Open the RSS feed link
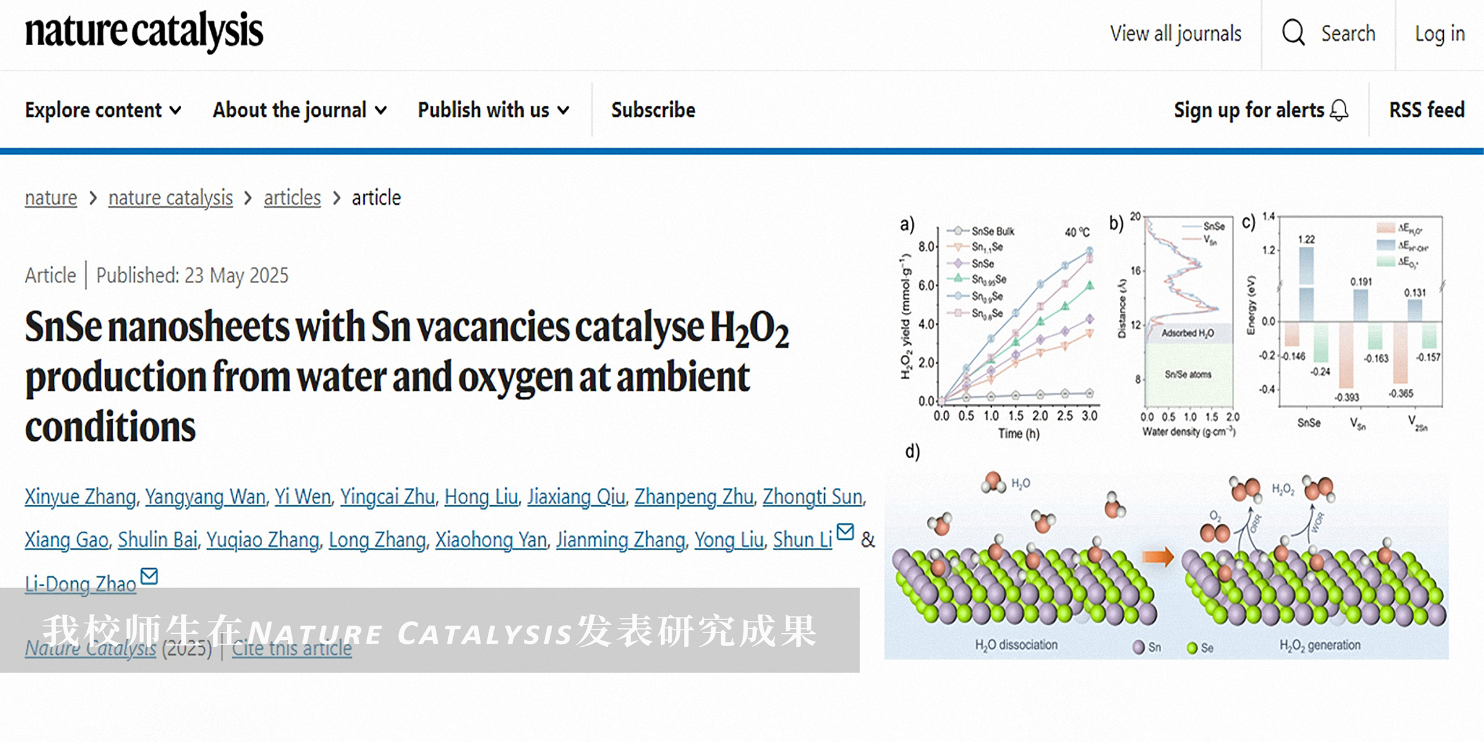This screenshot has height=742, width=1484. tap(1427, 110)
